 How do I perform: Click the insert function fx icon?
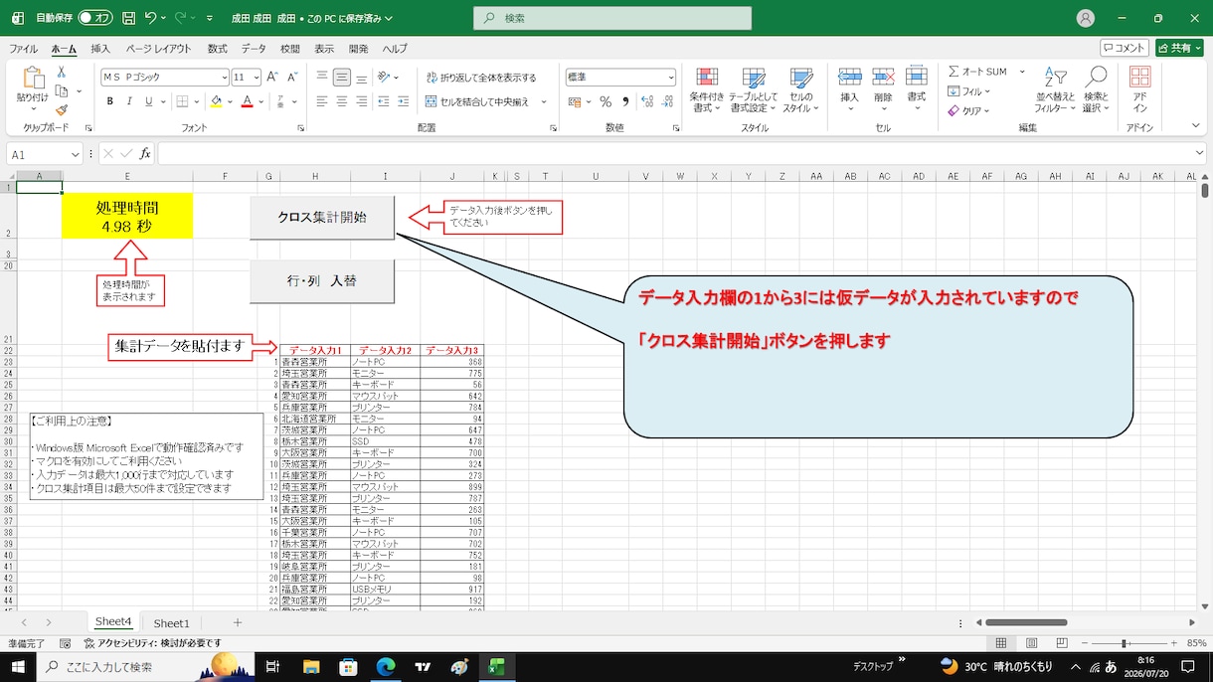(x=145, y=154)
